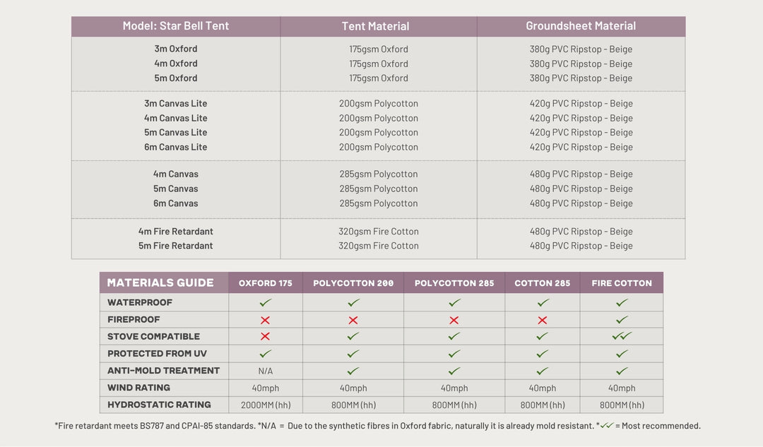Click Anti-Mold Treatment checkmark under Polycotton 200
The height and width of the screenshot is (447, 763).
353,371
